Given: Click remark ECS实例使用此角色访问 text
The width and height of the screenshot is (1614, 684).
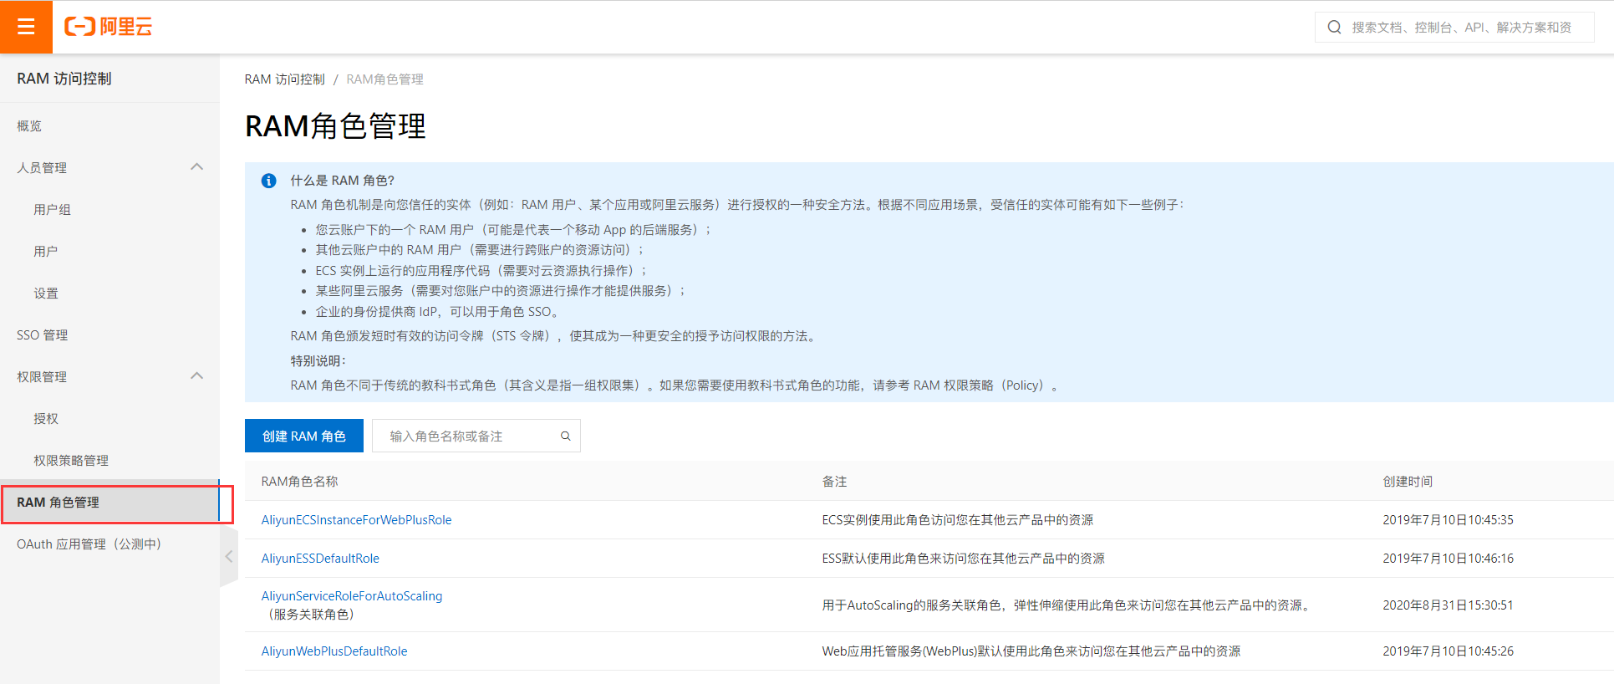Looking at the screenshot, I should [x=958, y=520].
